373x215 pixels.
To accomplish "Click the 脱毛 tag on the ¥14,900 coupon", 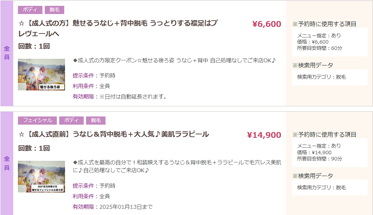I will click(x=96, y=120).
